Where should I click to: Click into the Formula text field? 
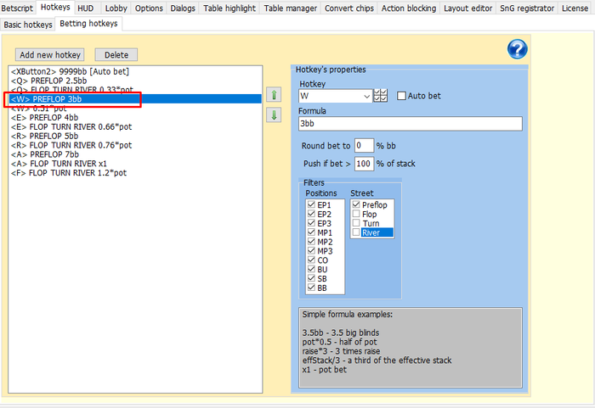[x=409, y=124]
